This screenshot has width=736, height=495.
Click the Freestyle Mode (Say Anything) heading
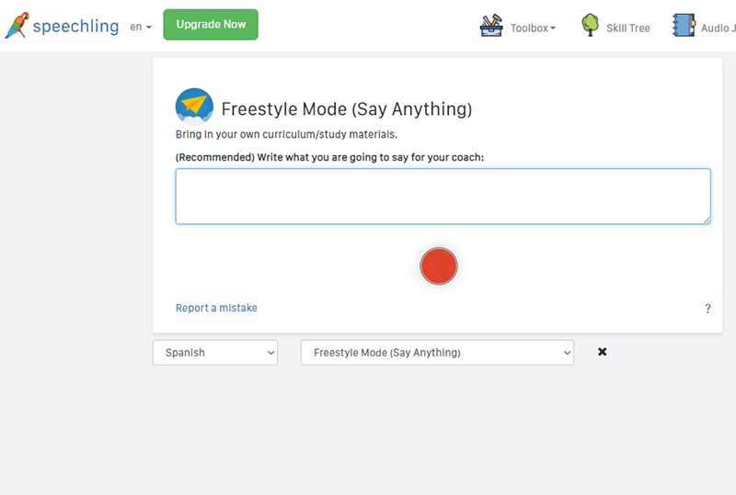tap(347, 109)
